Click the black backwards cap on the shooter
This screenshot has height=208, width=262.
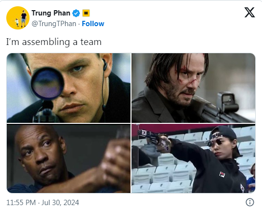click(x=223, y=133)
